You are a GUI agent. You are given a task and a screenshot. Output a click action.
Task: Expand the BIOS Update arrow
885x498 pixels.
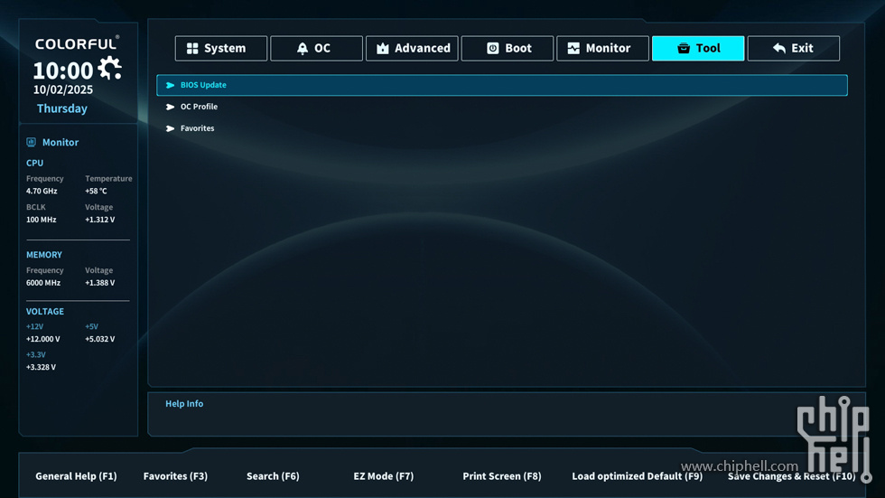(170, 85)
